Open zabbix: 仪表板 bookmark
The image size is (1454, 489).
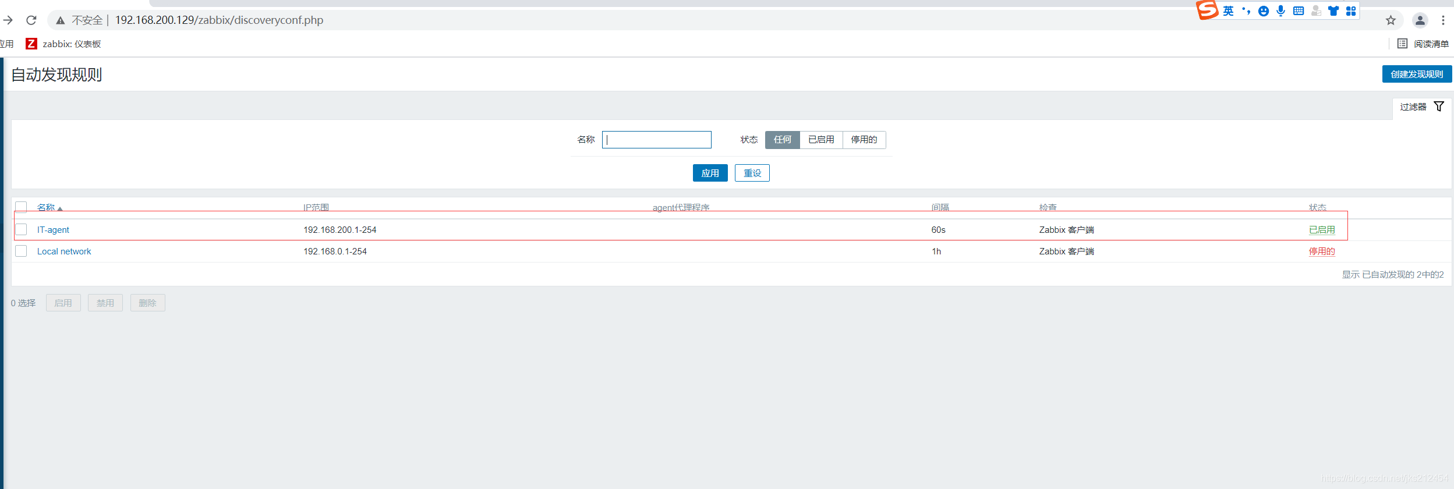(72, 44)
